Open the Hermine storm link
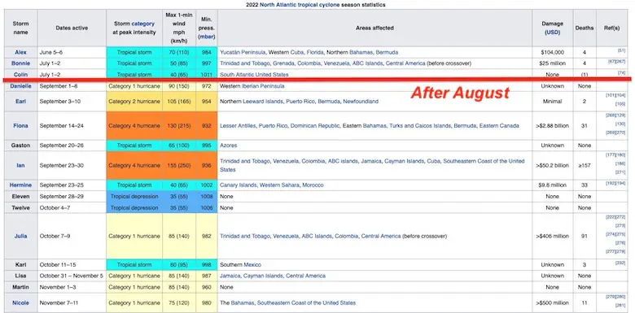This screenshot has height=313, width=635. click(20, 185)
